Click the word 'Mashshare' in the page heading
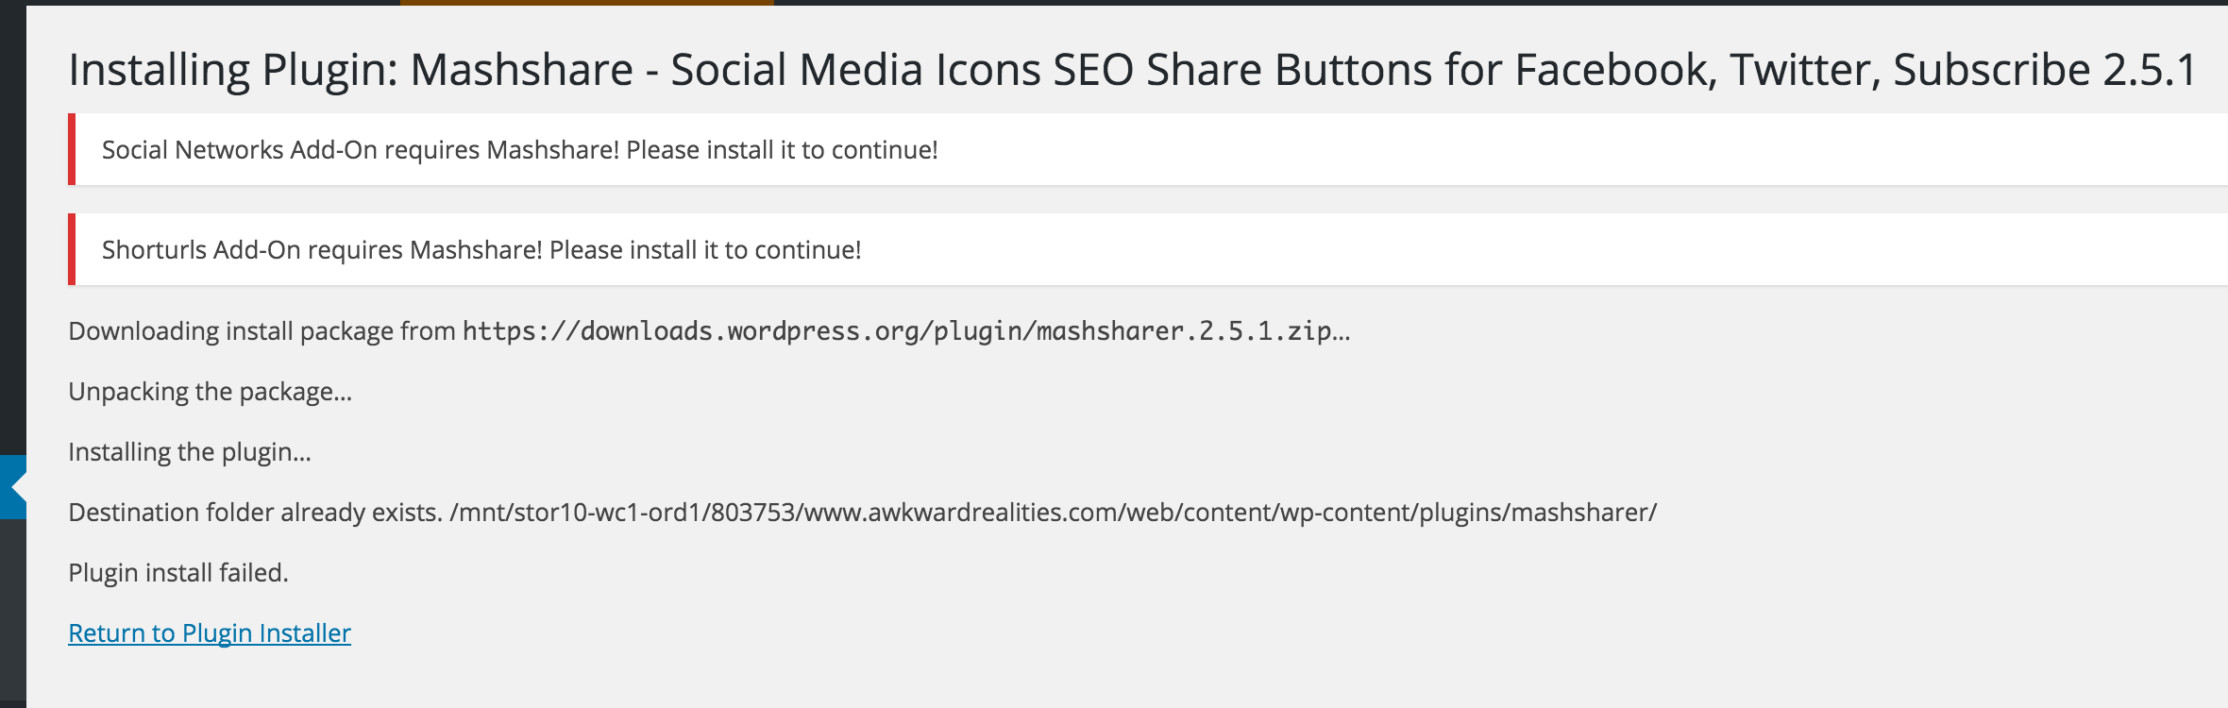 point(521,70)
